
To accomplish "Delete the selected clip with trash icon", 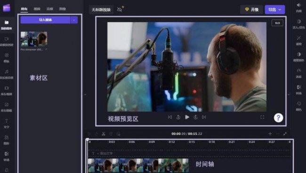I will click(x=111, y=134).
